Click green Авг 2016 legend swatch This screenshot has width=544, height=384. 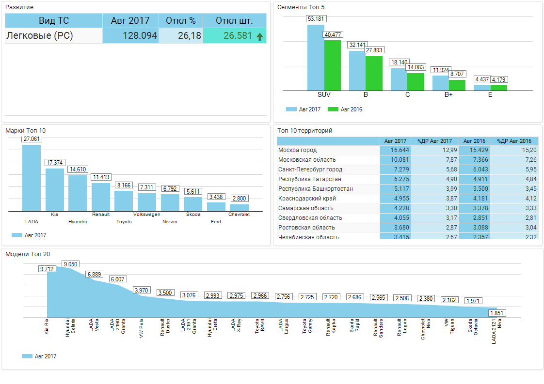[x=333, y=109]
